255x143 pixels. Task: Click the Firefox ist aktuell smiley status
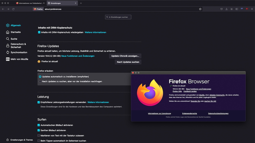[x=39, y=62]
